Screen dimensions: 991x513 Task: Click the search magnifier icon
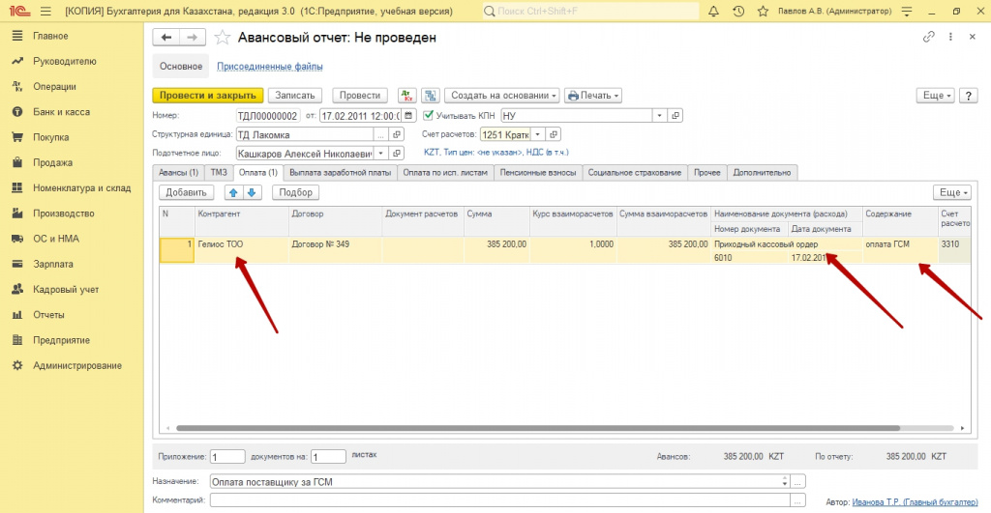pos(489,12)
